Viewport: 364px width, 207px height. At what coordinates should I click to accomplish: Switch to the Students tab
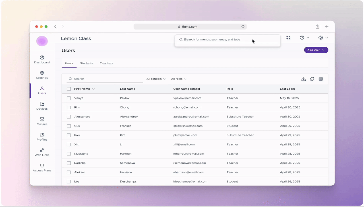pos(86,63)
